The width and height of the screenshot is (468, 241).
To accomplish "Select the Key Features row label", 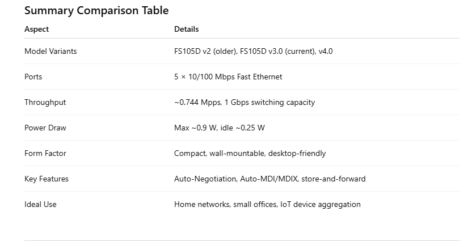I will coord(47,179).
